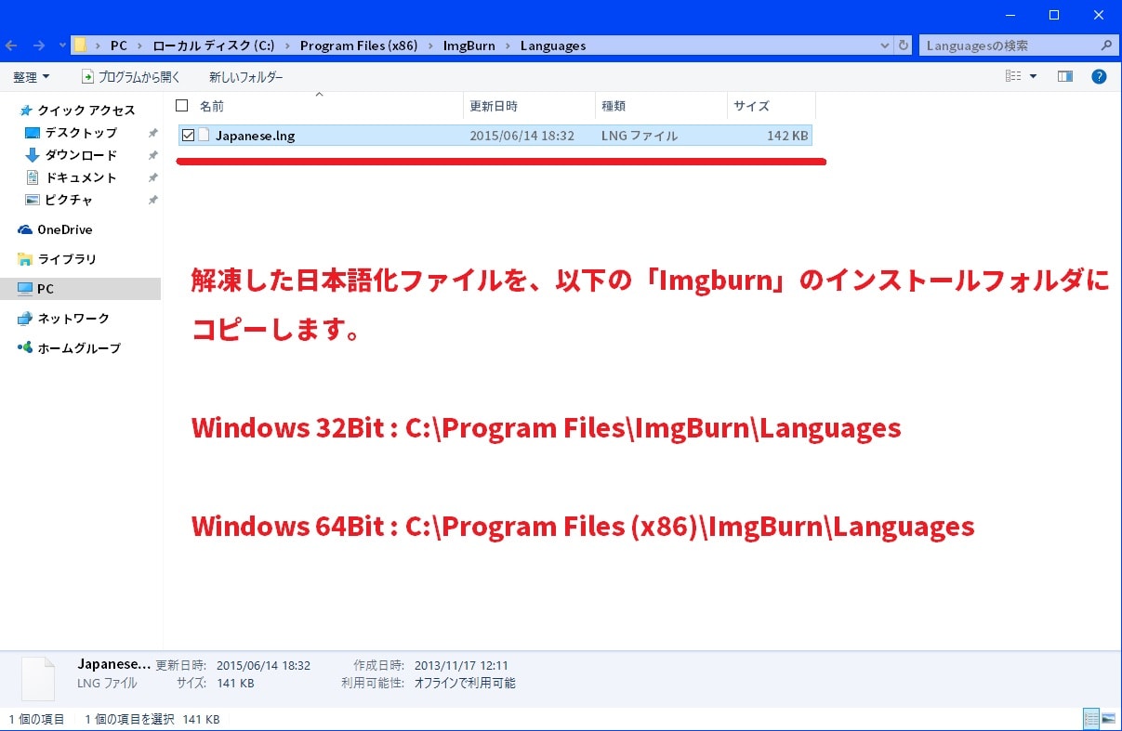
Task: Select the ライブラリ icon
Action: click(25, 259)
